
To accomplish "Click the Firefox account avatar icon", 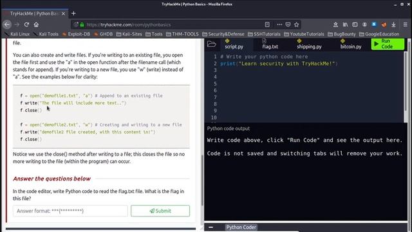I will click(x=364, y=24).
